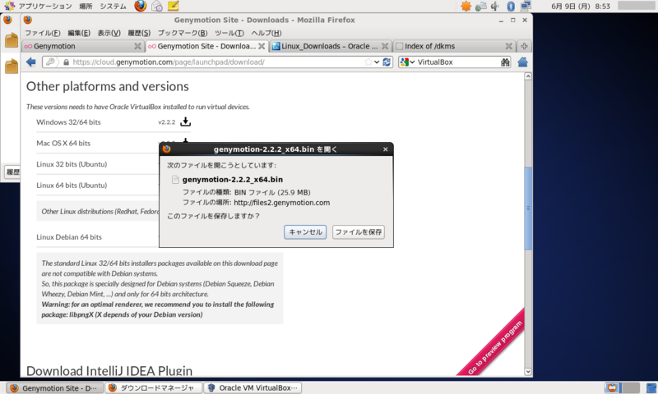Viewport: 658px width, 394px height.
Task: Click the page vertical scrollbar thumb
Action: point(528,208)
